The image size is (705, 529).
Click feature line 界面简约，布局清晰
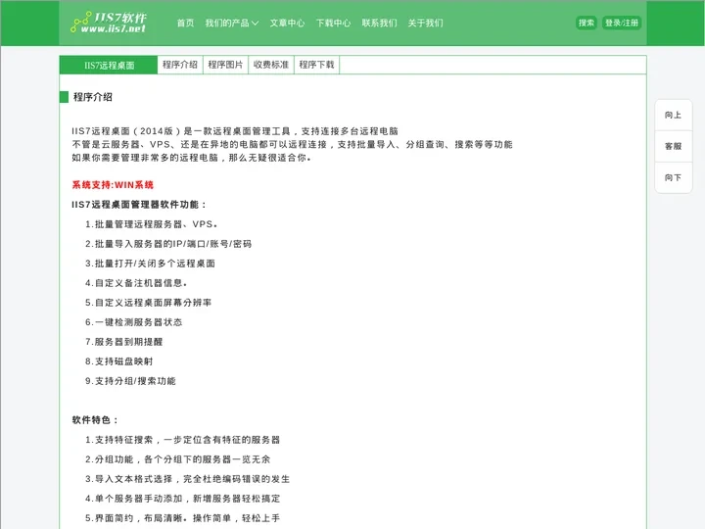click(x=182, y=518)
